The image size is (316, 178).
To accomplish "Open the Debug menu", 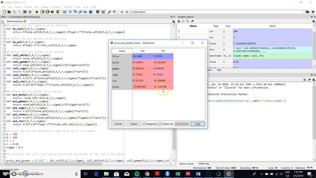I will click(45, 7).
